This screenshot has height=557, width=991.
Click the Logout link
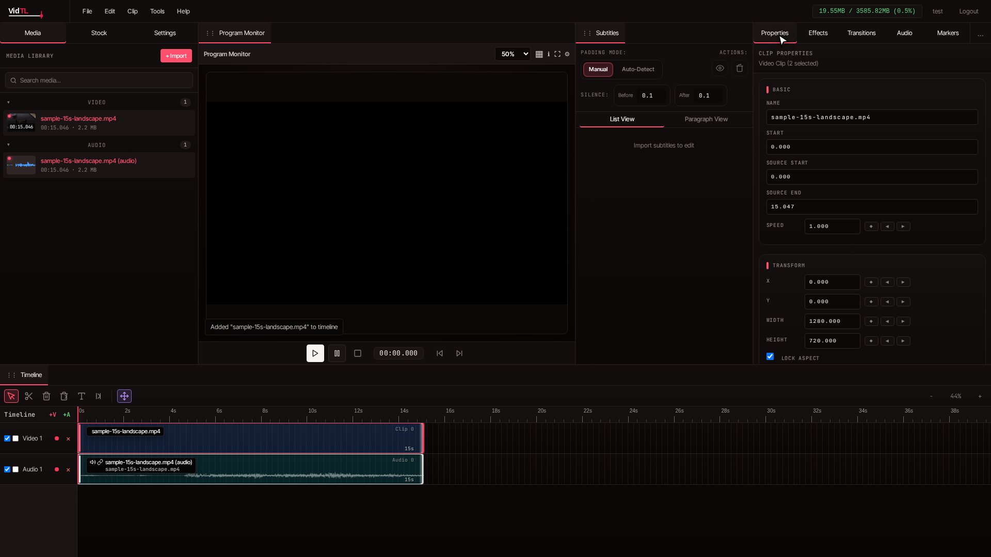click(969, 11)
